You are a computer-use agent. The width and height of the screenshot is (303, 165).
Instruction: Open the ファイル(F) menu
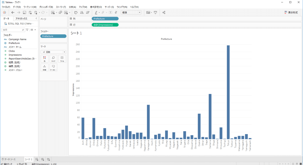[6, 7]
